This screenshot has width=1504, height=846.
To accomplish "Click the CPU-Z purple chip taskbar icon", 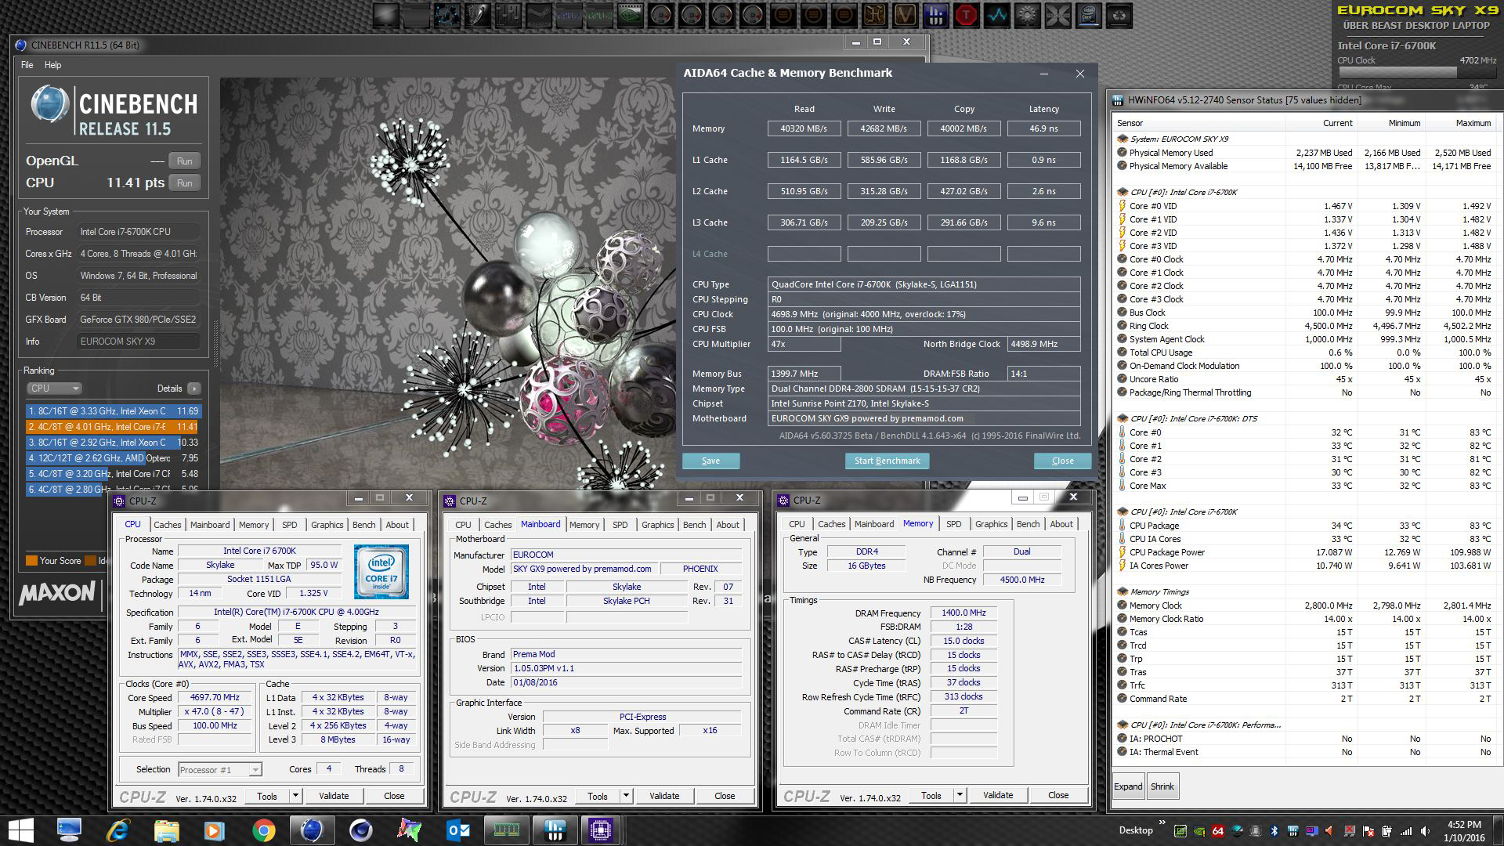I will point(600,830).
